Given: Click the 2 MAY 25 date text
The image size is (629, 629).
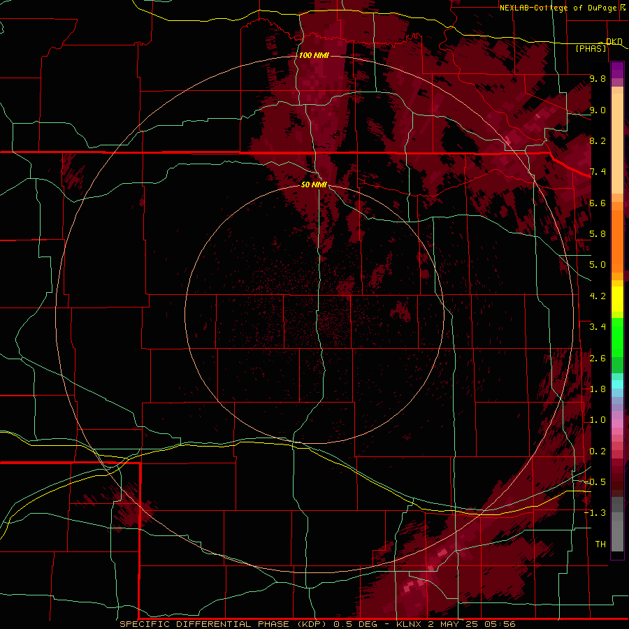Looking at the screenshot, I should (454, 624).
